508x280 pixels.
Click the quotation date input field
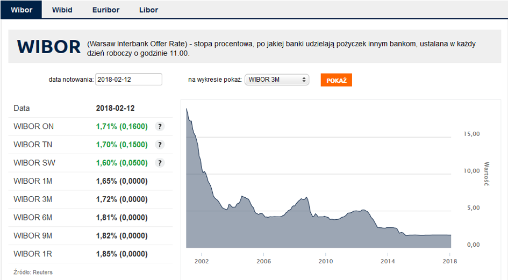point(128,80)
